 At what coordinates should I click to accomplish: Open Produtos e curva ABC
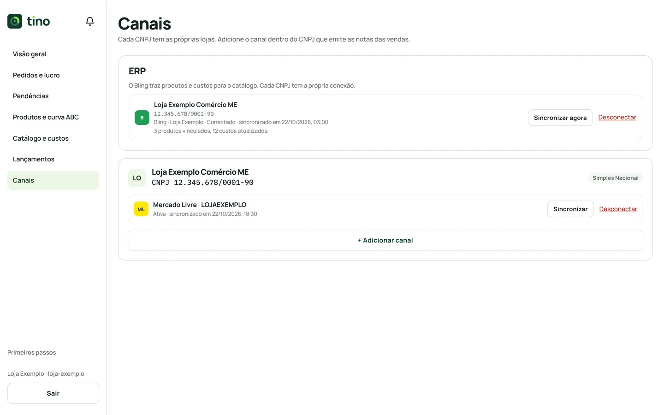tap(53, 117)
